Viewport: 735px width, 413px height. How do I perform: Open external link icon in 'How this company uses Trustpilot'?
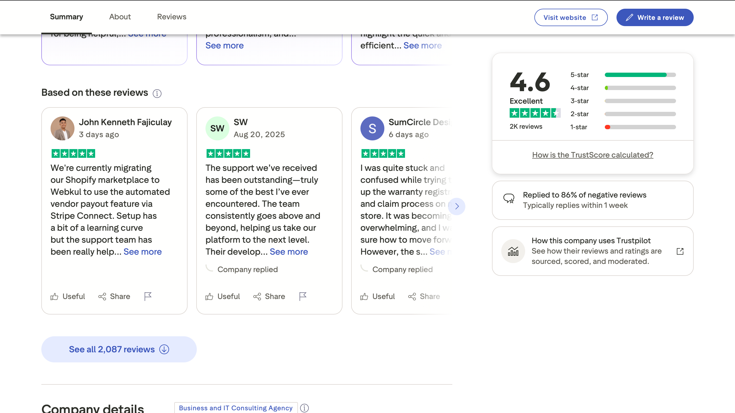pos(680,251)
